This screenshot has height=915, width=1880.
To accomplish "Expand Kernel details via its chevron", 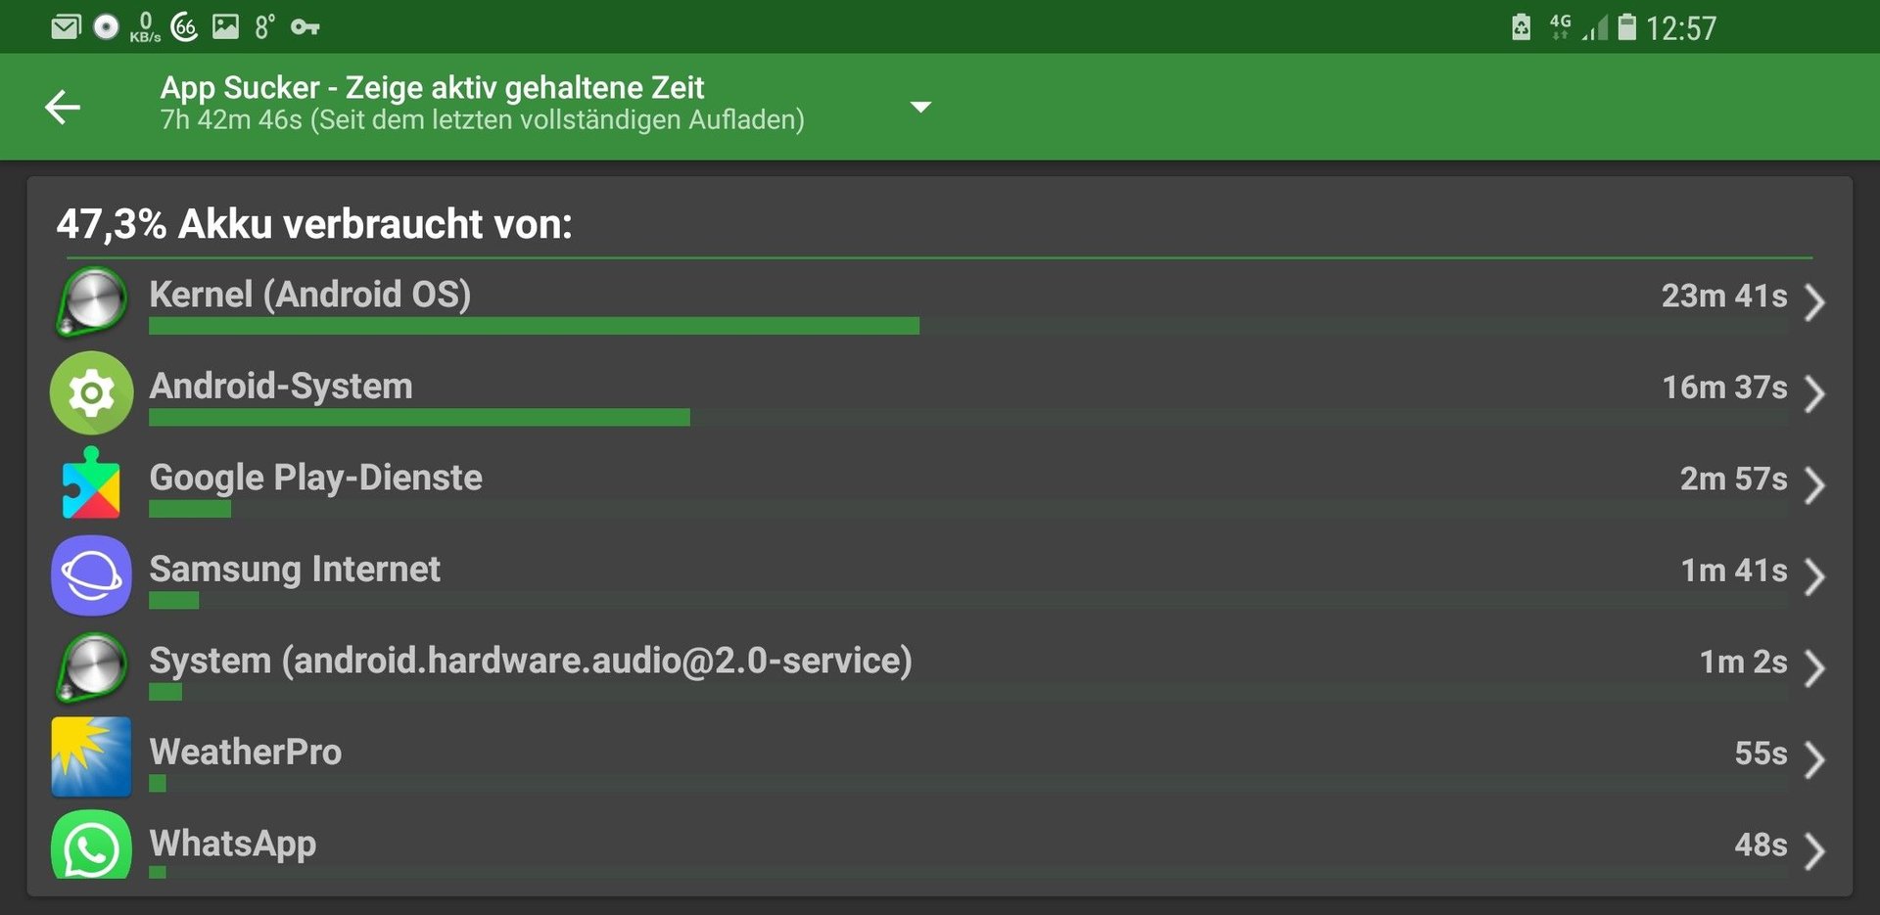I will [1814, 302].
